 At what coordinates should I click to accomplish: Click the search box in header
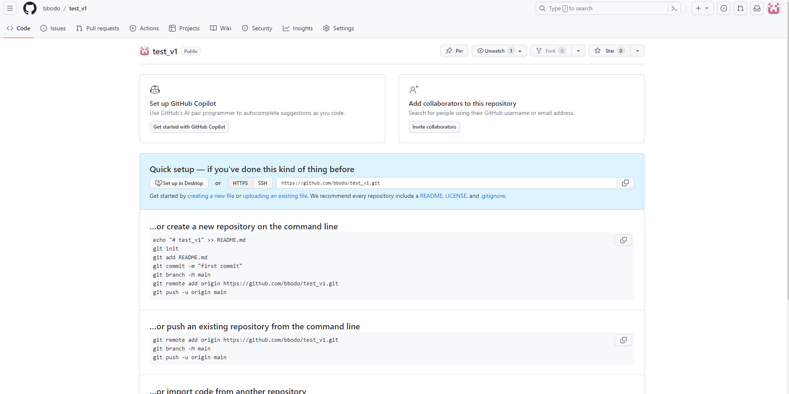[x=608, y=8]
